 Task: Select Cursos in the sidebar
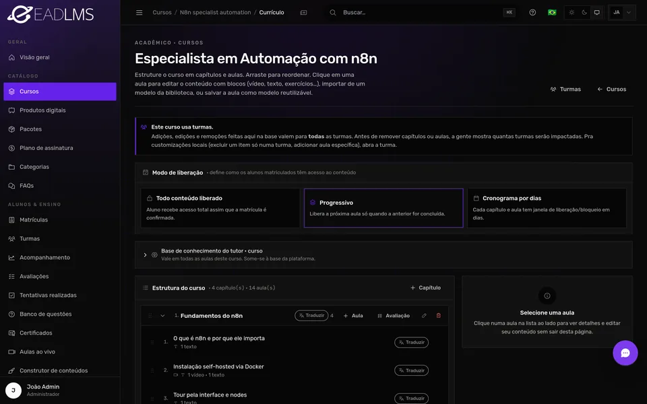click(60, 92)
